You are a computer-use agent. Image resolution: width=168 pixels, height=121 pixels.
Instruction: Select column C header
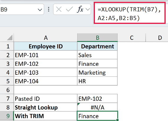[132, 38]
